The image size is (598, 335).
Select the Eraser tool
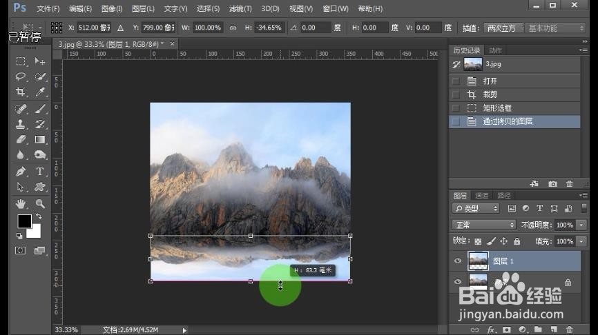click(x=21, y=139)
